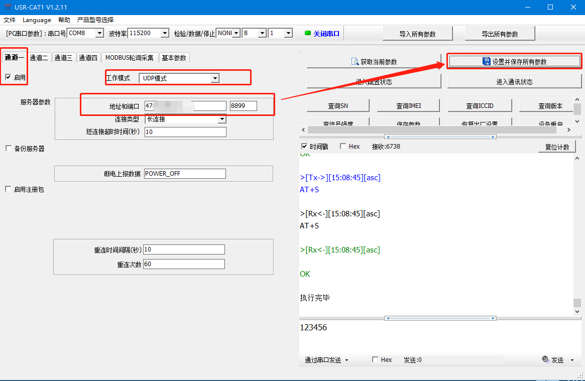The width and height of the screenshot is (585, 381).
Task: Click the server address input field
Action: coord(185,106)
